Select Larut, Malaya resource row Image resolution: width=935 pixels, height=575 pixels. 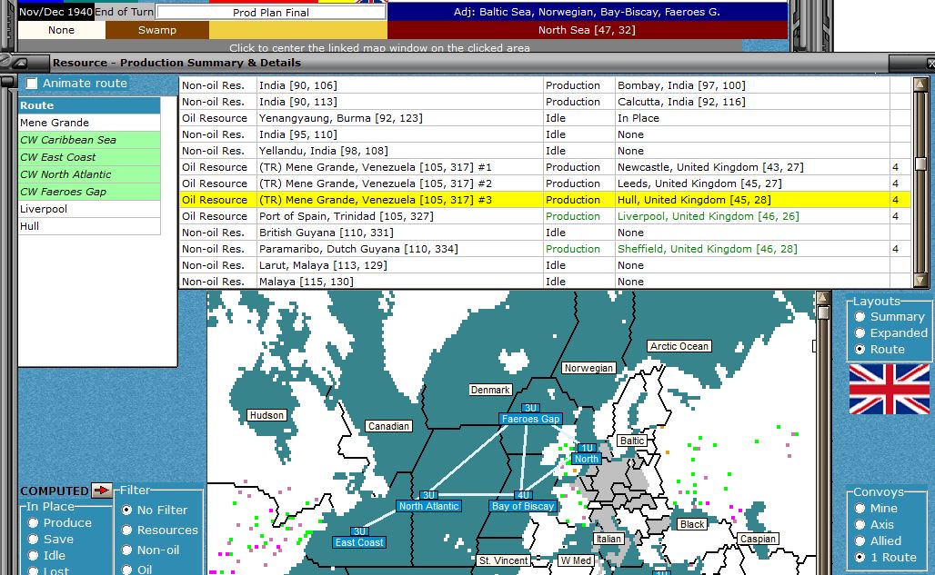tap(545, 265)
